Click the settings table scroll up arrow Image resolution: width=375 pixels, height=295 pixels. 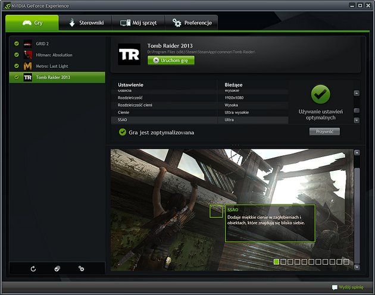357,93
